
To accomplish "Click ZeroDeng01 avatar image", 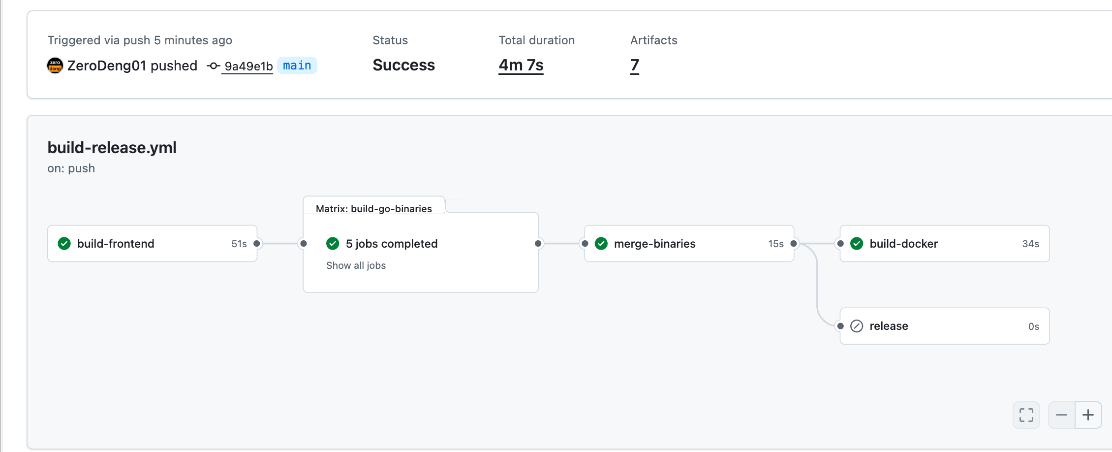I will click(55, 65).
